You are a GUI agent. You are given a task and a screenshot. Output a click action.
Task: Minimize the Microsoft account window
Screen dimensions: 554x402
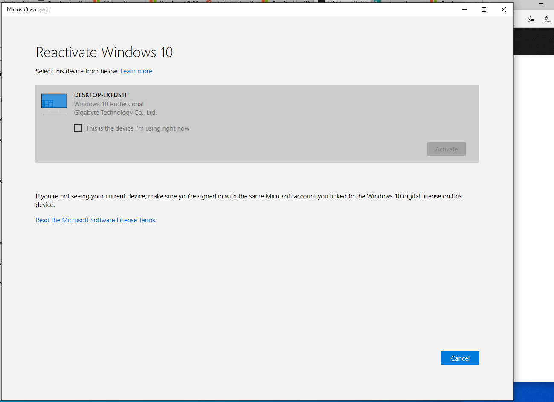tap(464, 9)
